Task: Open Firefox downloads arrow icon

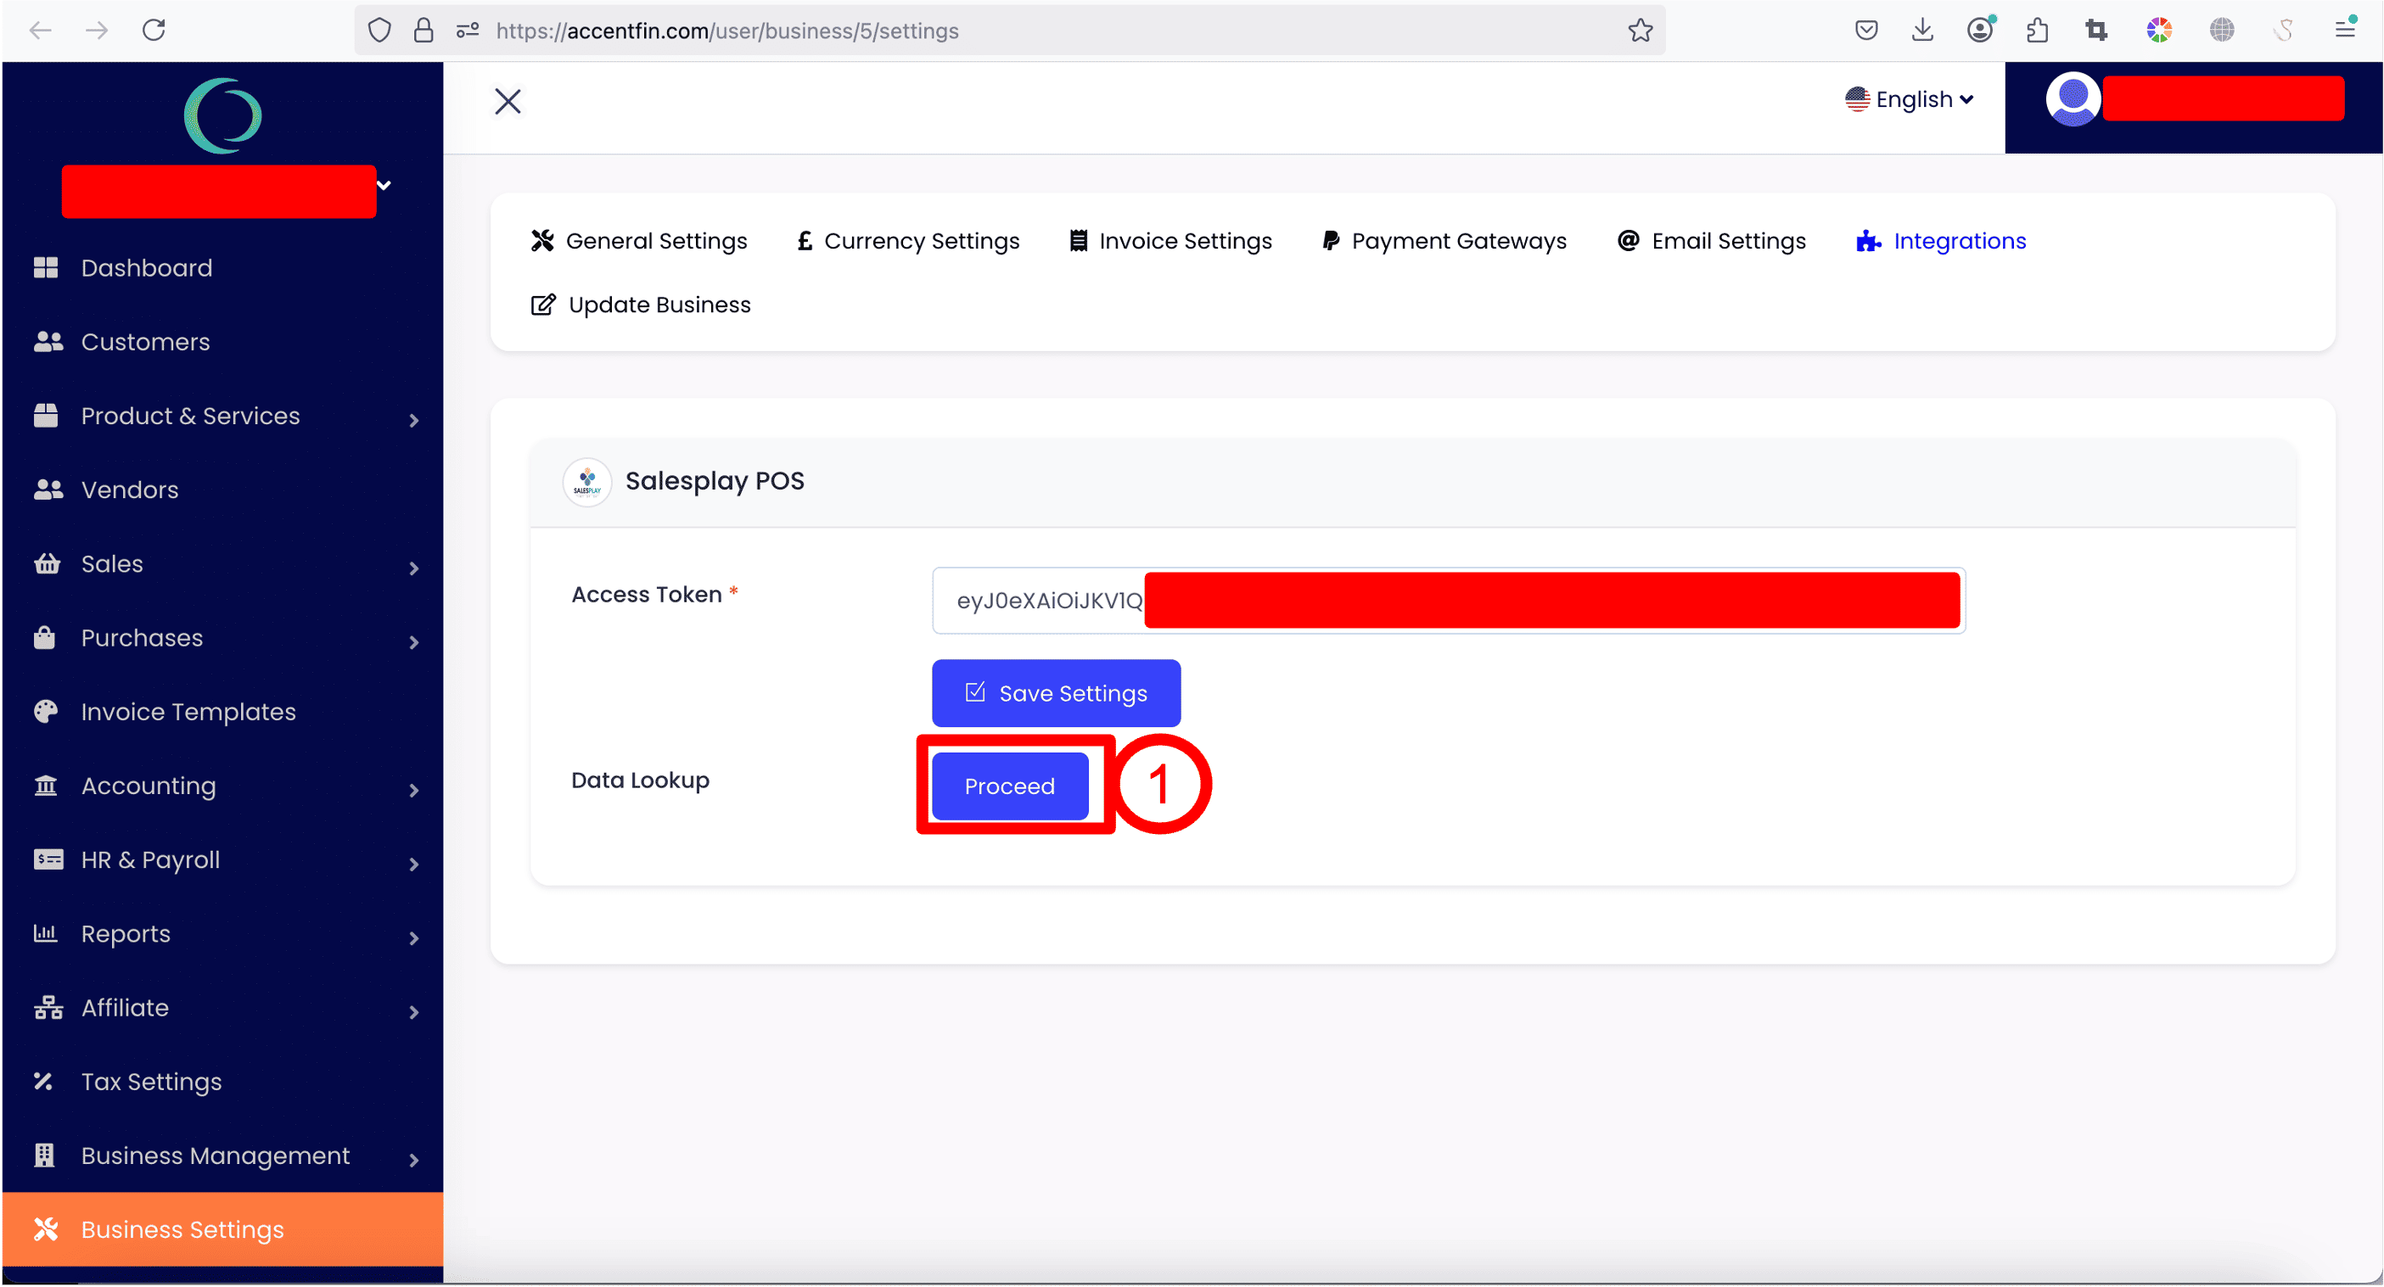Action: pyautogui.click(x=1922, y=31)
